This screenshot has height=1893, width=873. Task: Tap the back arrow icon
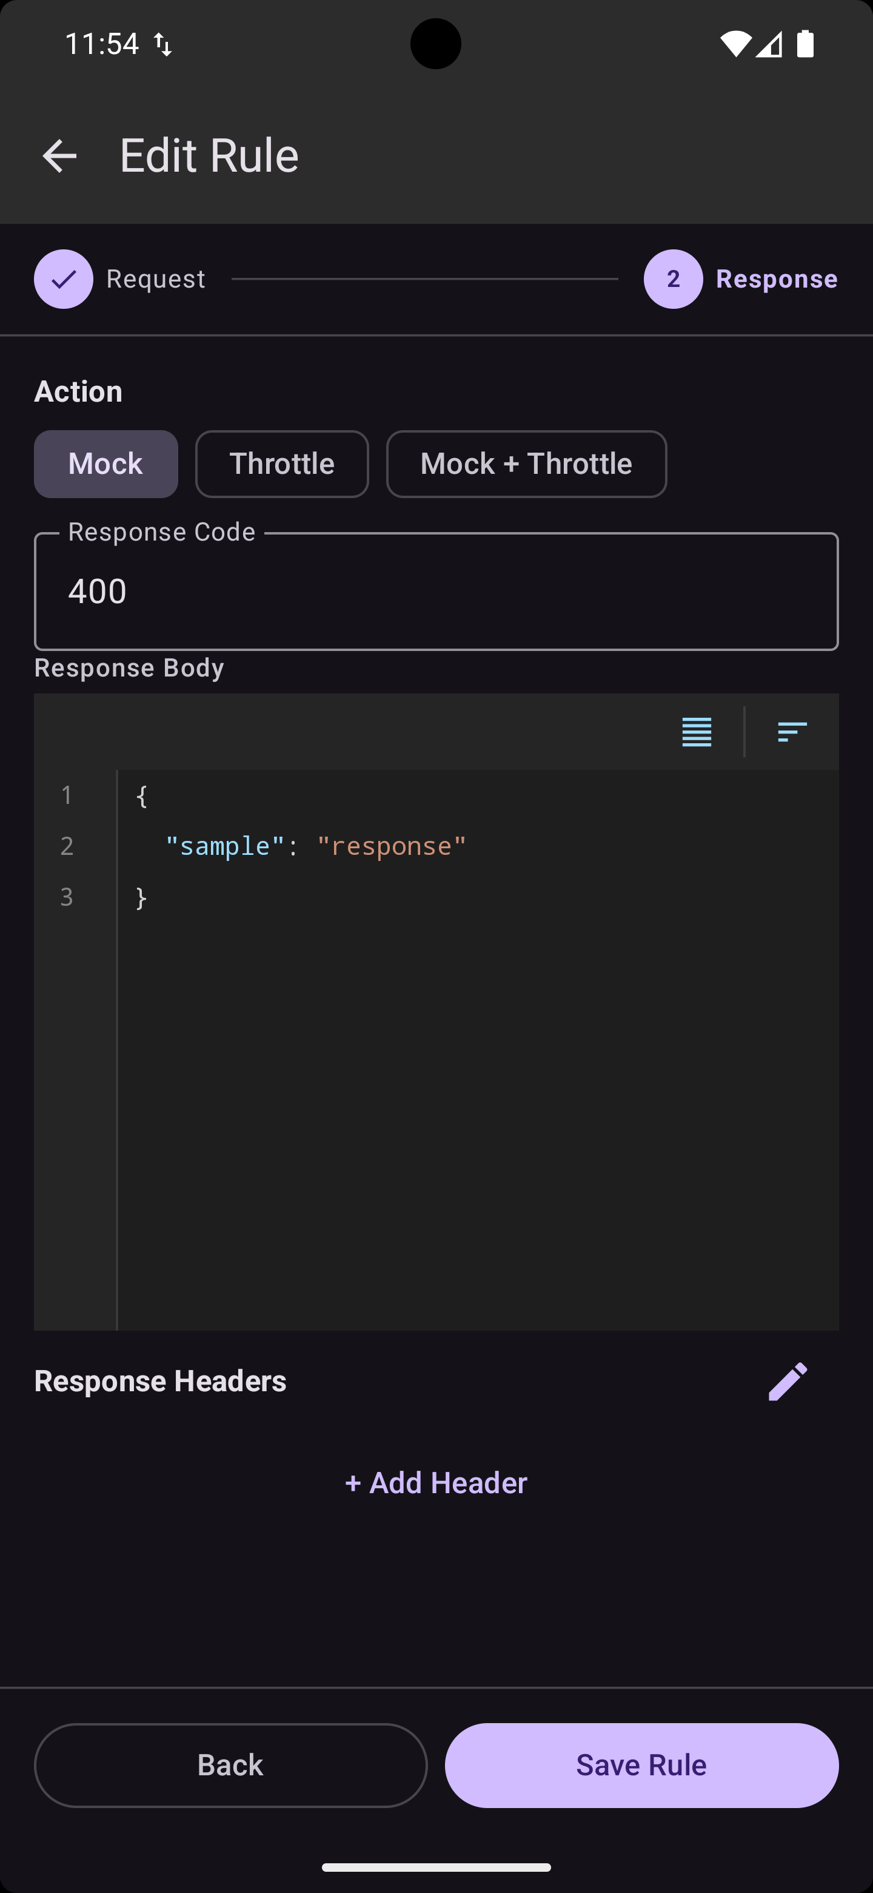(x=59, y=156)
